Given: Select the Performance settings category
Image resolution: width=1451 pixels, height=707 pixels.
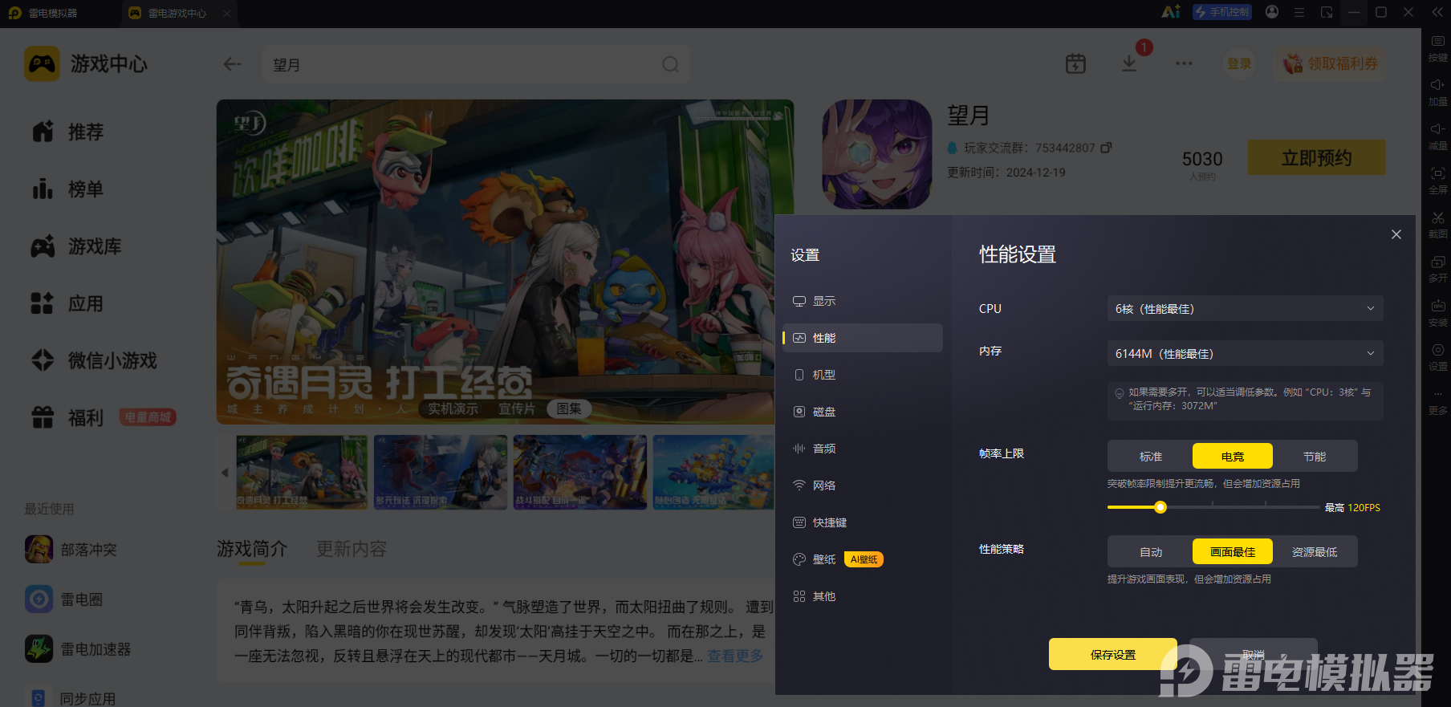Looking at the screenshot, I should click(863, 338).
